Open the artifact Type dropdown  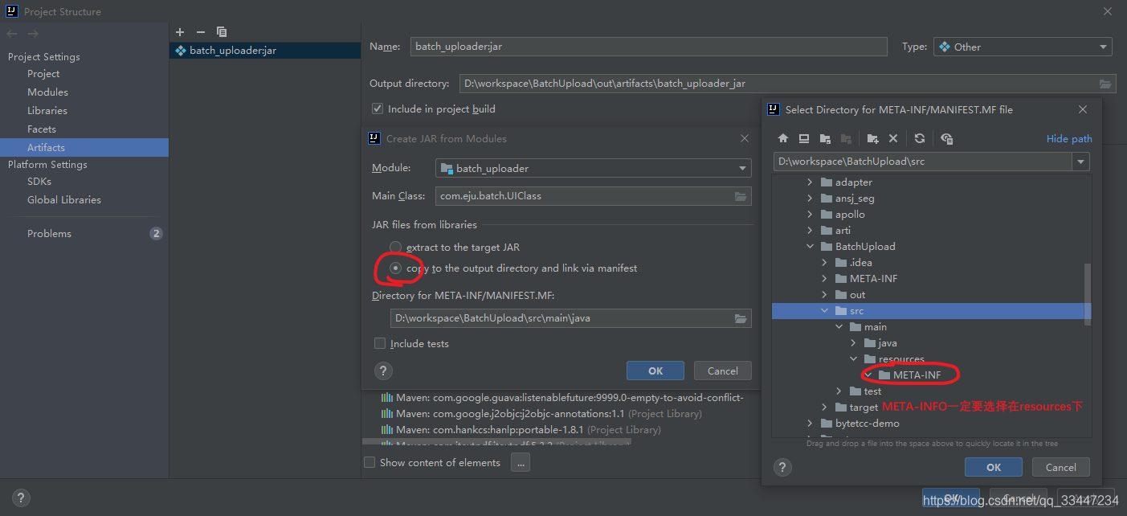pos(1023,47)
